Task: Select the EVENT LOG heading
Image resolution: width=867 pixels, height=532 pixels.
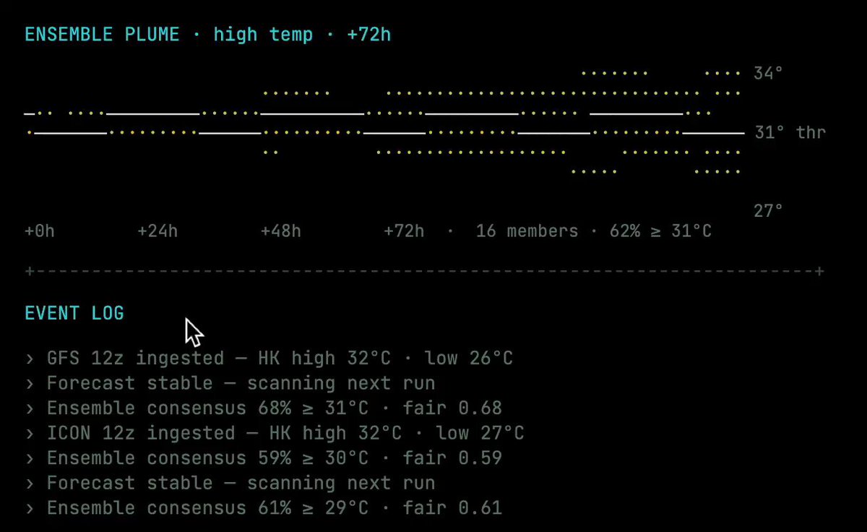Action: pyautogui.click(x=74, y=313)
